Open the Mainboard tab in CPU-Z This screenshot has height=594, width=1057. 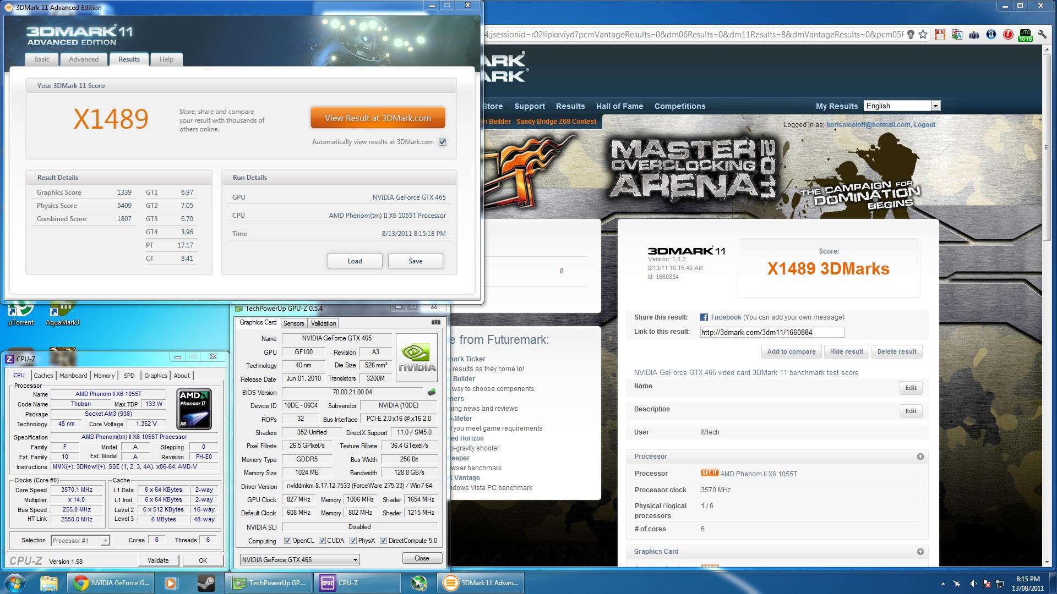(x=73, y=376)
